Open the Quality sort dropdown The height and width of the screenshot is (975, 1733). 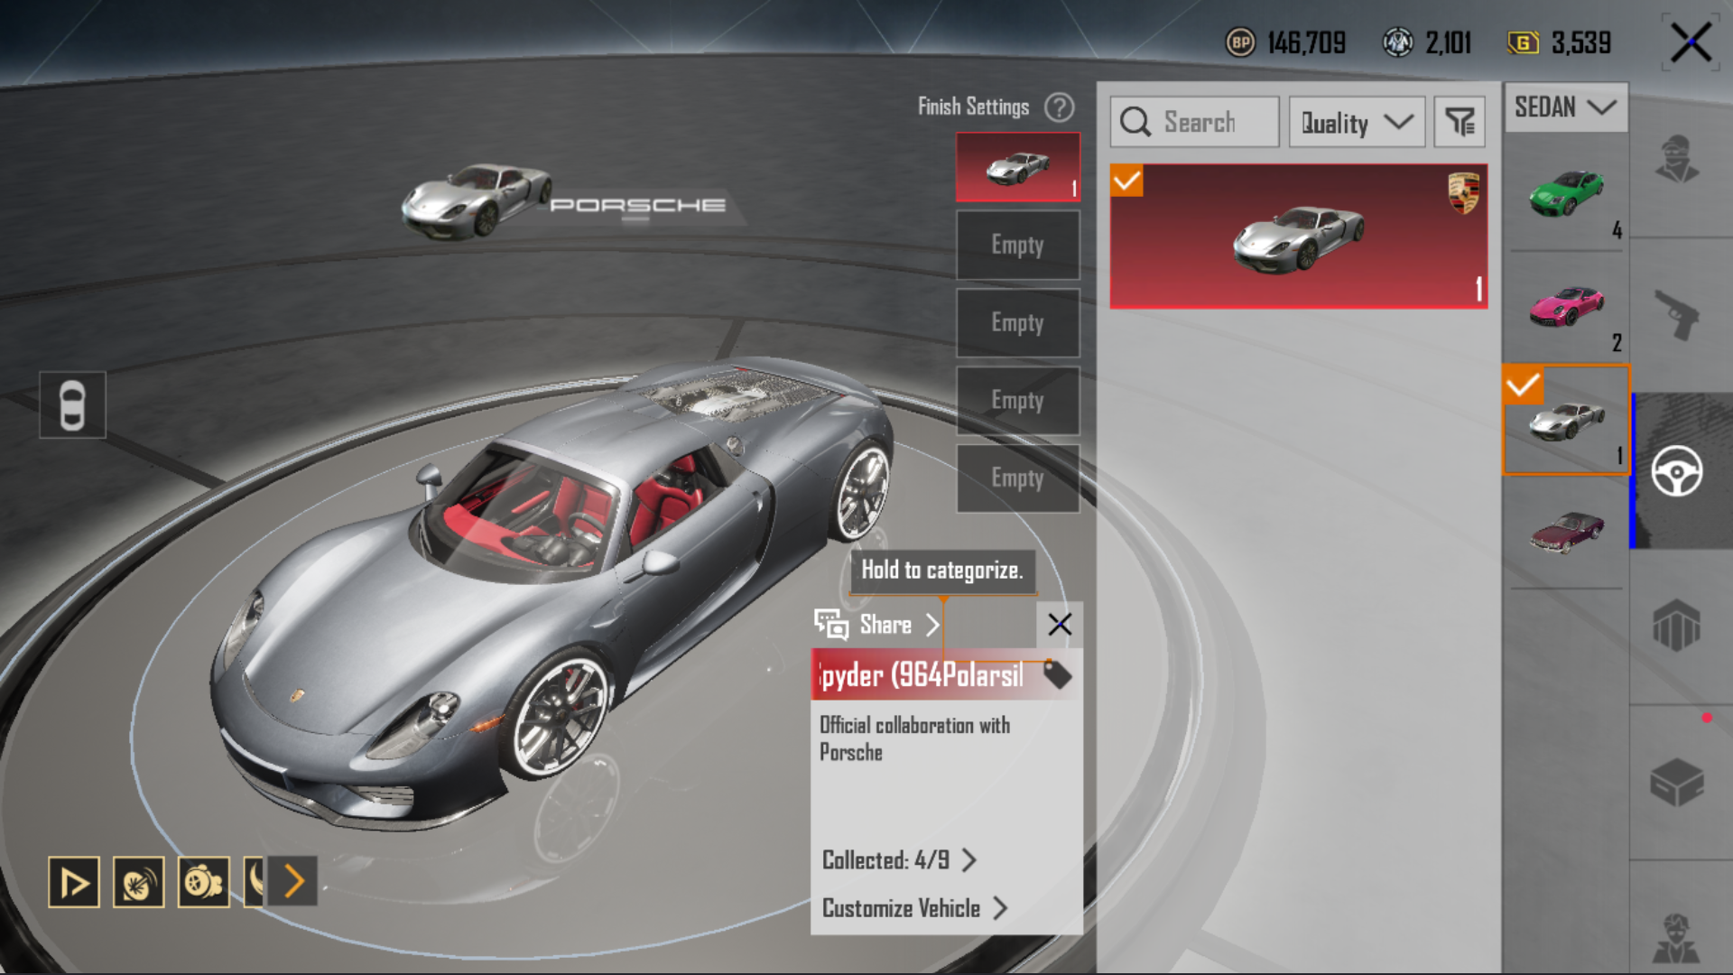[1357, 122]
